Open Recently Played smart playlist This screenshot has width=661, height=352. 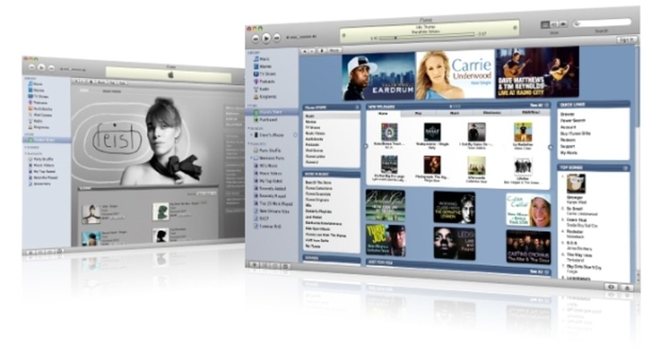[270, 196]
